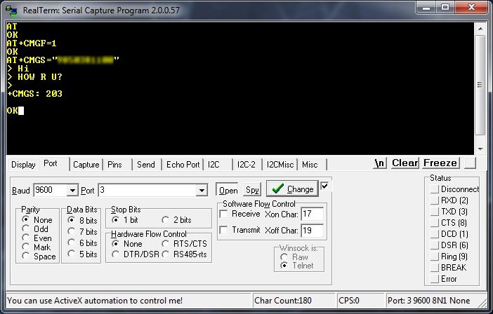493x314 pixels.
Task: Click the DSR (6) status indicator
Action: pyautogui.click(x=435, y=245)
